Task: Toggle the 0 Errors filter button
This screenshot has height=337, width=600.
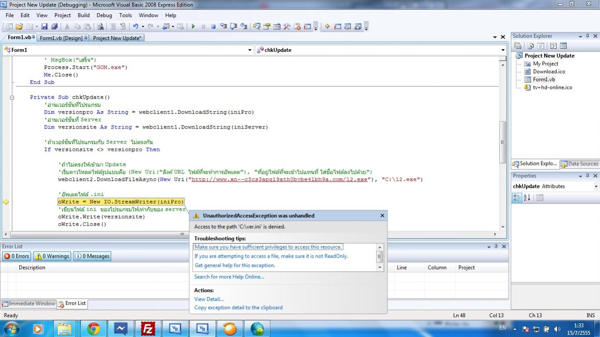Action: coord(17,256)
